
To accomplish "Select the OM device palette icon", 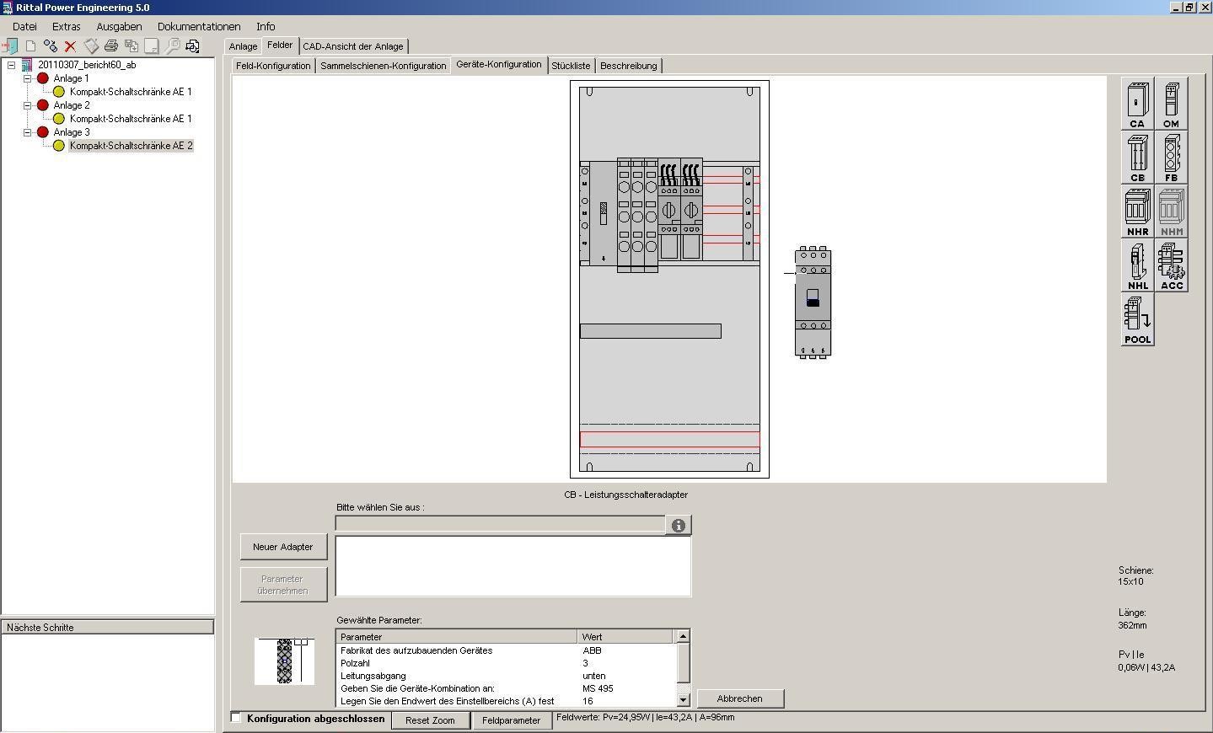I will pos(1171,104).
